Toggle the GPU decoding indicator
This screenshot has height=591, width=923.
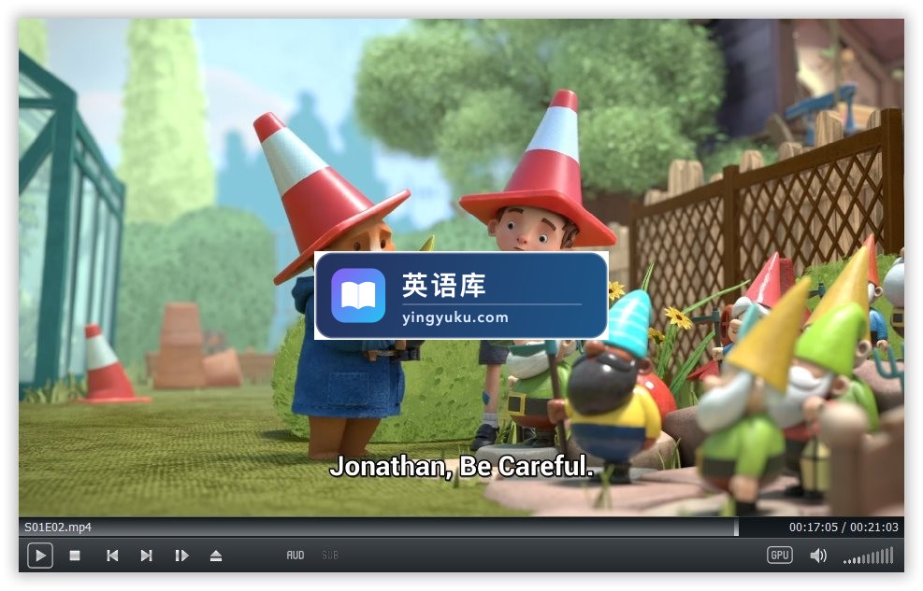[x=779, y=555]
